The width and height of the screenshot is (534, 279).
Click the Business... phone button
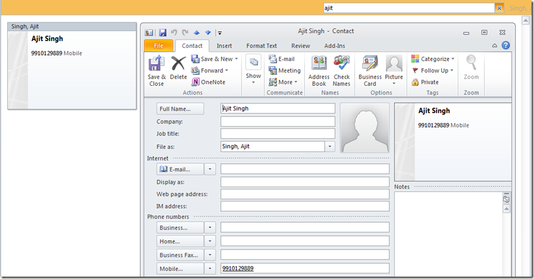[180, 228]
